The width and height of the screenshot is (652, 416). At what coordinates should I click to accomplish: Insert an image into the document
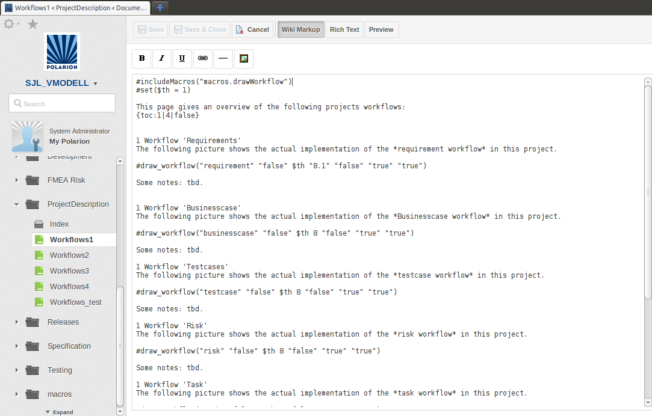[243, 58]
